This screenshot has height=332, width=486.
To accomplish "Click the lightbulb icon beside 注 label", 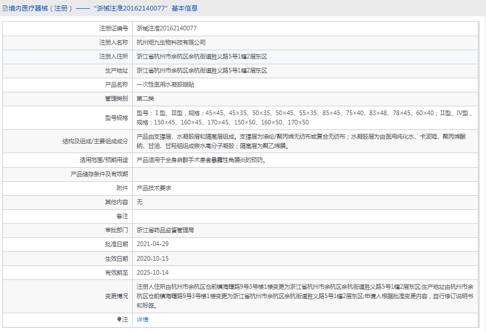I will (119, 319).
